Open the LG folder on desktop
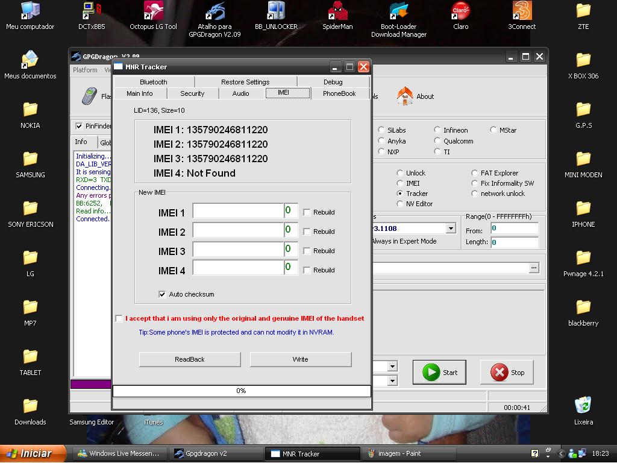The width and height of the screenshot is (617, 463). click(x=30, y=263)
